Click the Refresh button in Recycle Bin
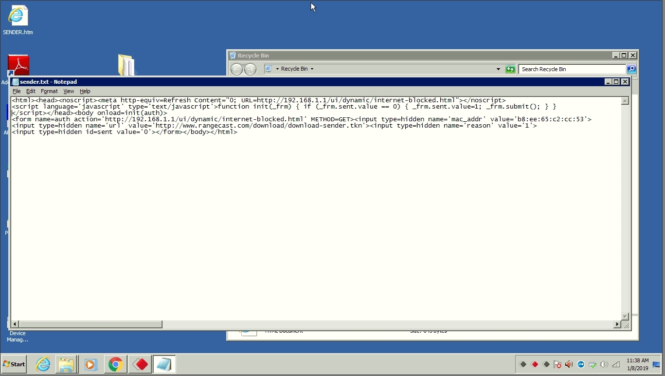 tap(510, 69)
